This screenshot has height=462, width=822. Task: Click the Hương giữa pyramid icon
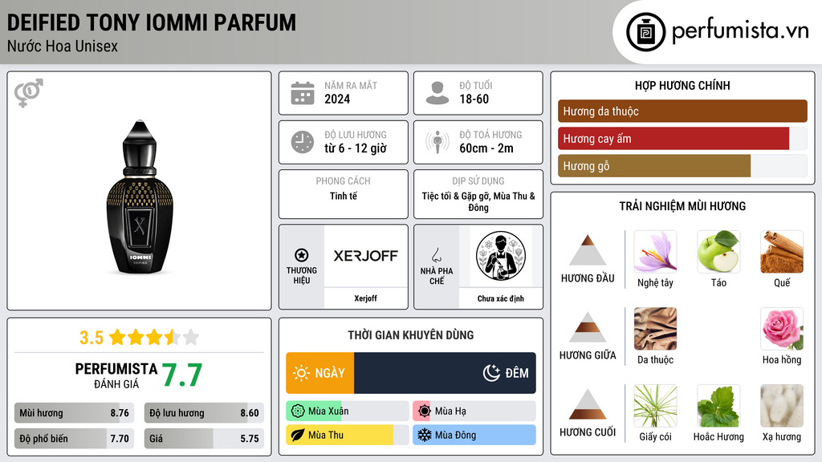(588, 327)
